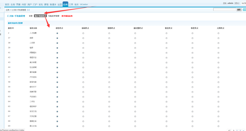Viewport: 246px width, 131px height.
Task: Click the [+] link in the breadcrumb
Action: [x=28, y=10]
